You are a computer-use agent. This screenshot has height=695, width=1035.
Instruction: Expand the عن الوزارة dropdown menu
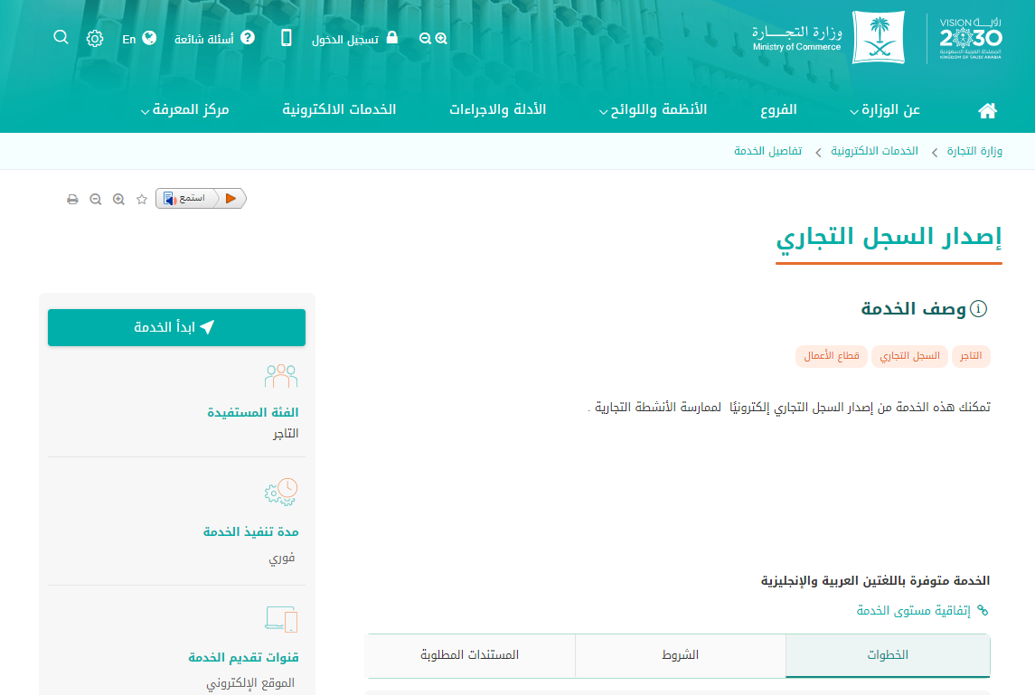pos(885,110)
